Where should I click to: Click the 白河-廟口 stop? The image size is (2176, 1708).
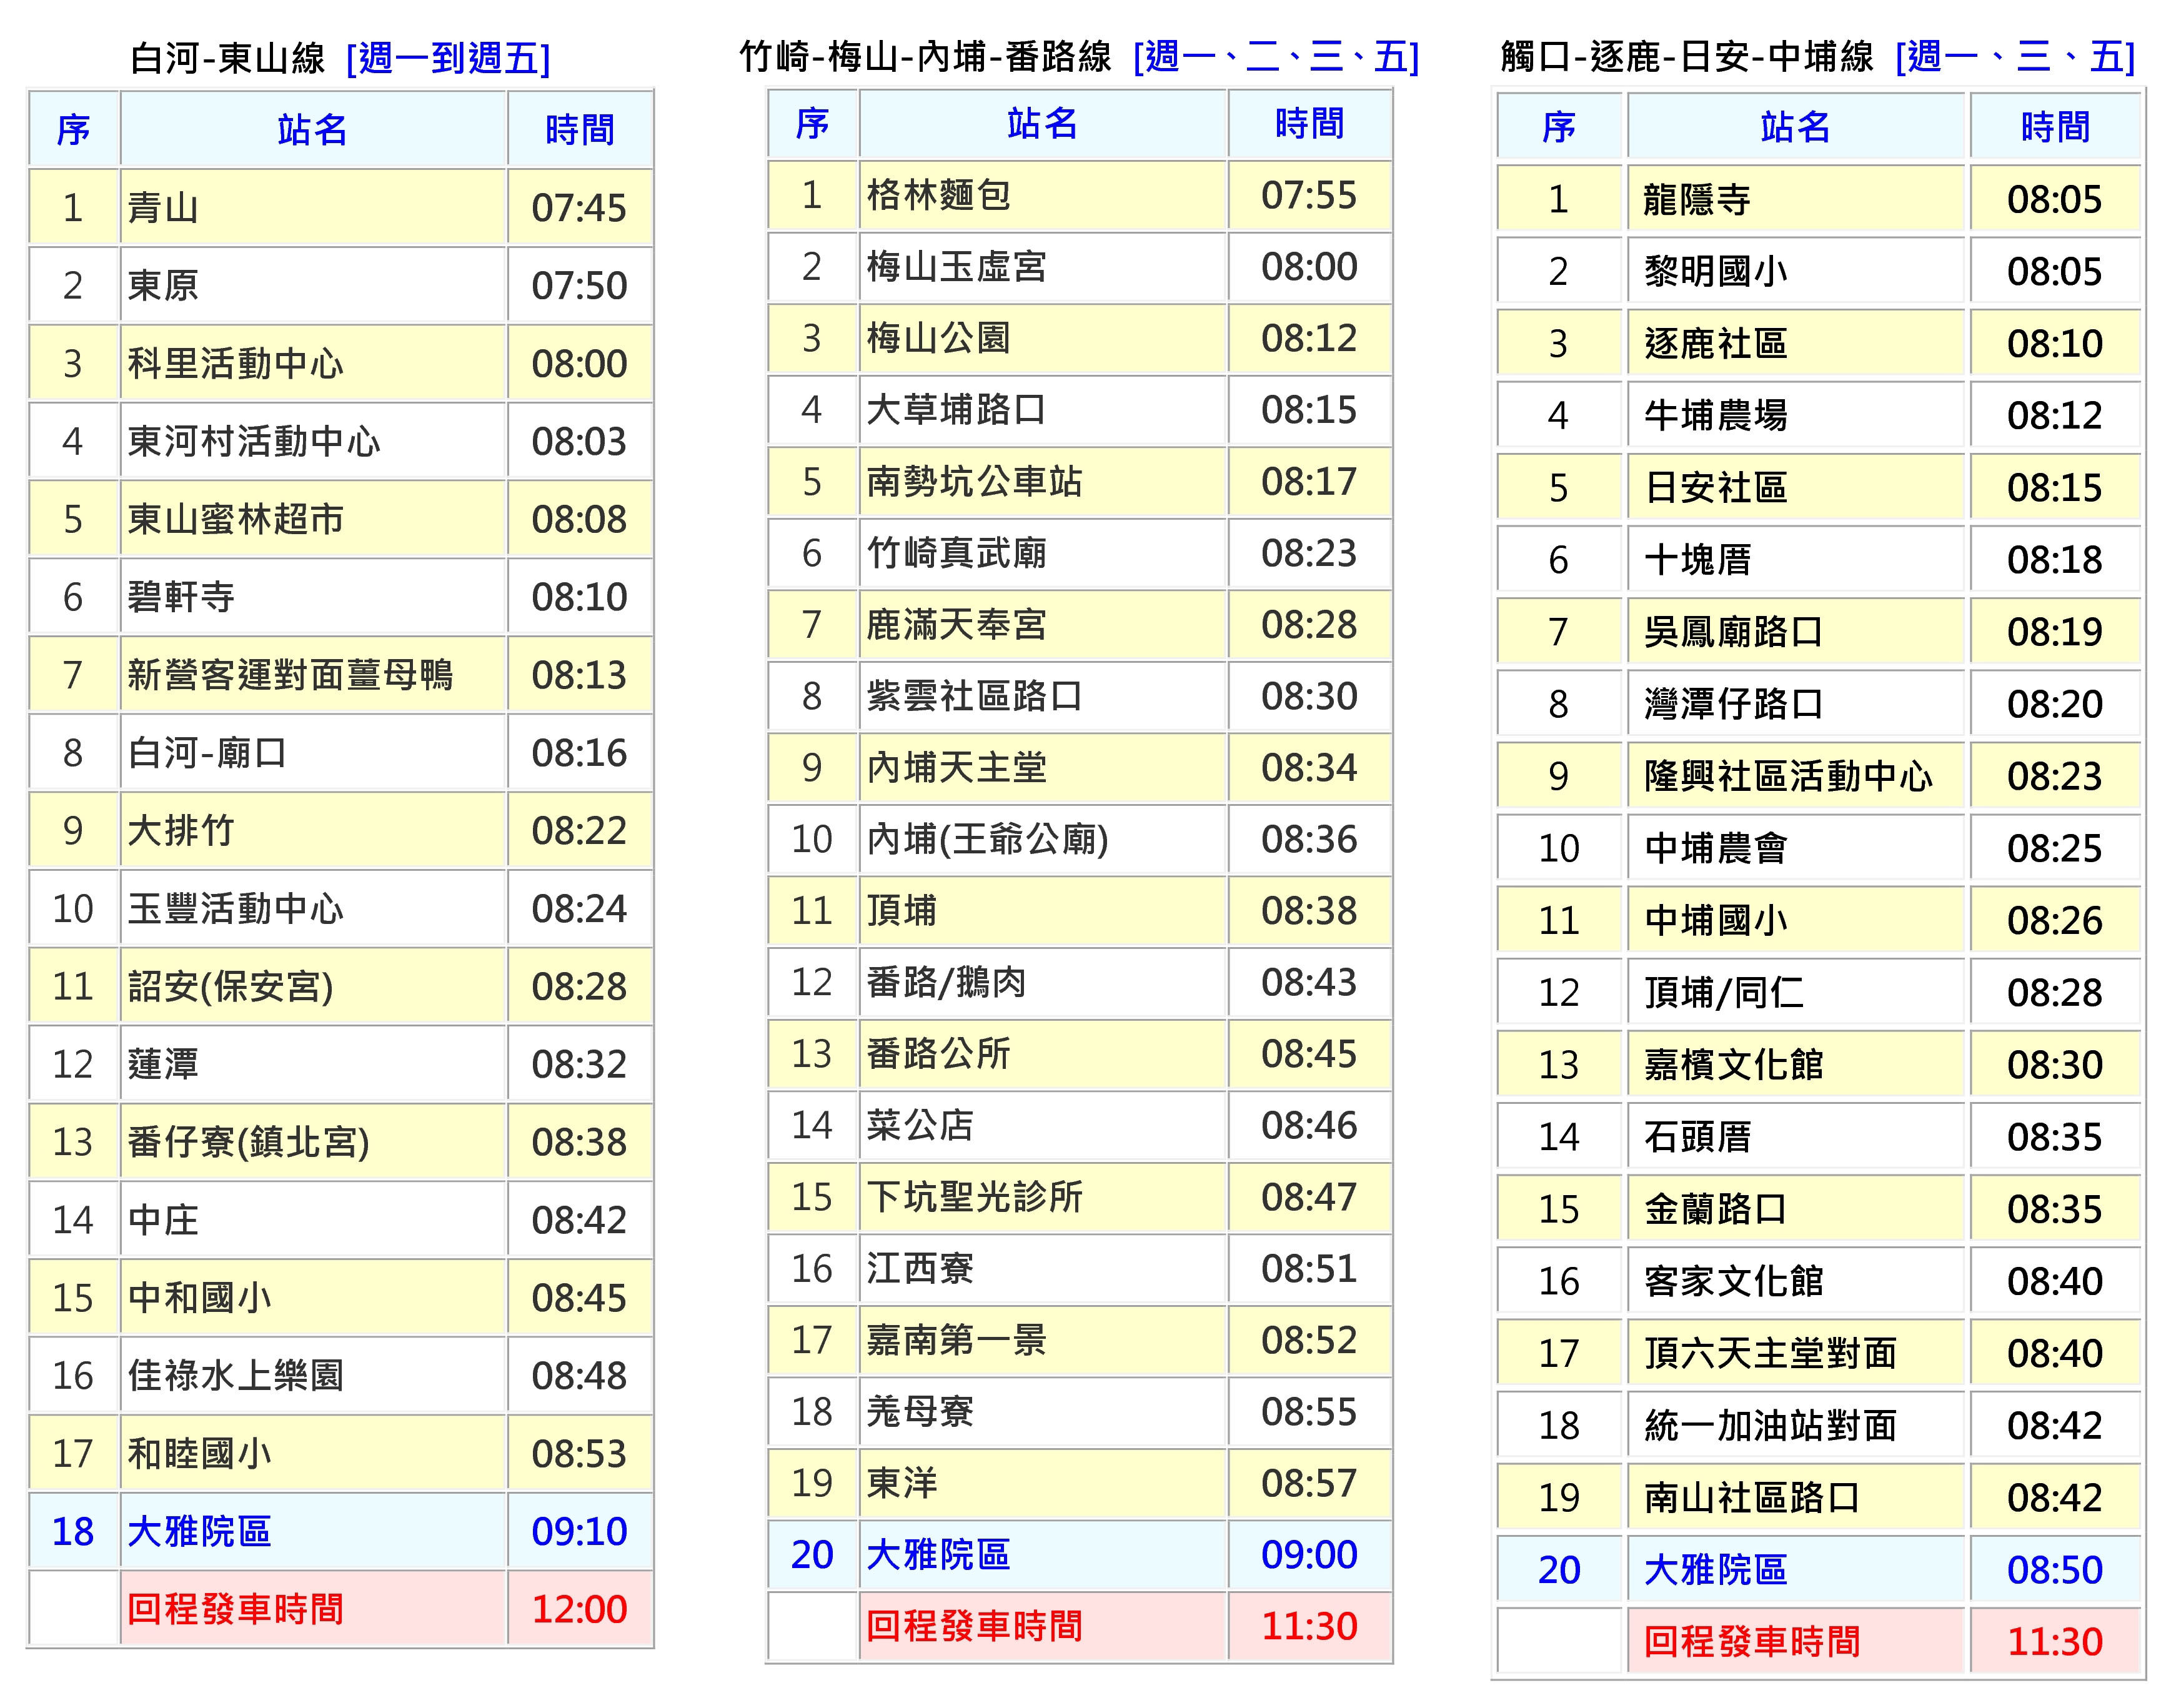coord(207,753)
